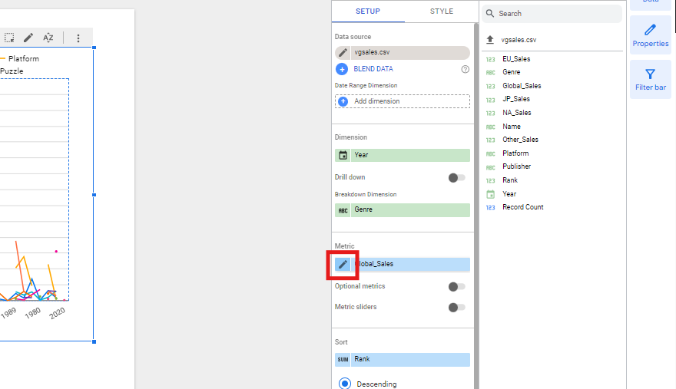Screen dimensions: 676x389
Task: Switch to the STYLE tab
Action: [x=441, y=12]
